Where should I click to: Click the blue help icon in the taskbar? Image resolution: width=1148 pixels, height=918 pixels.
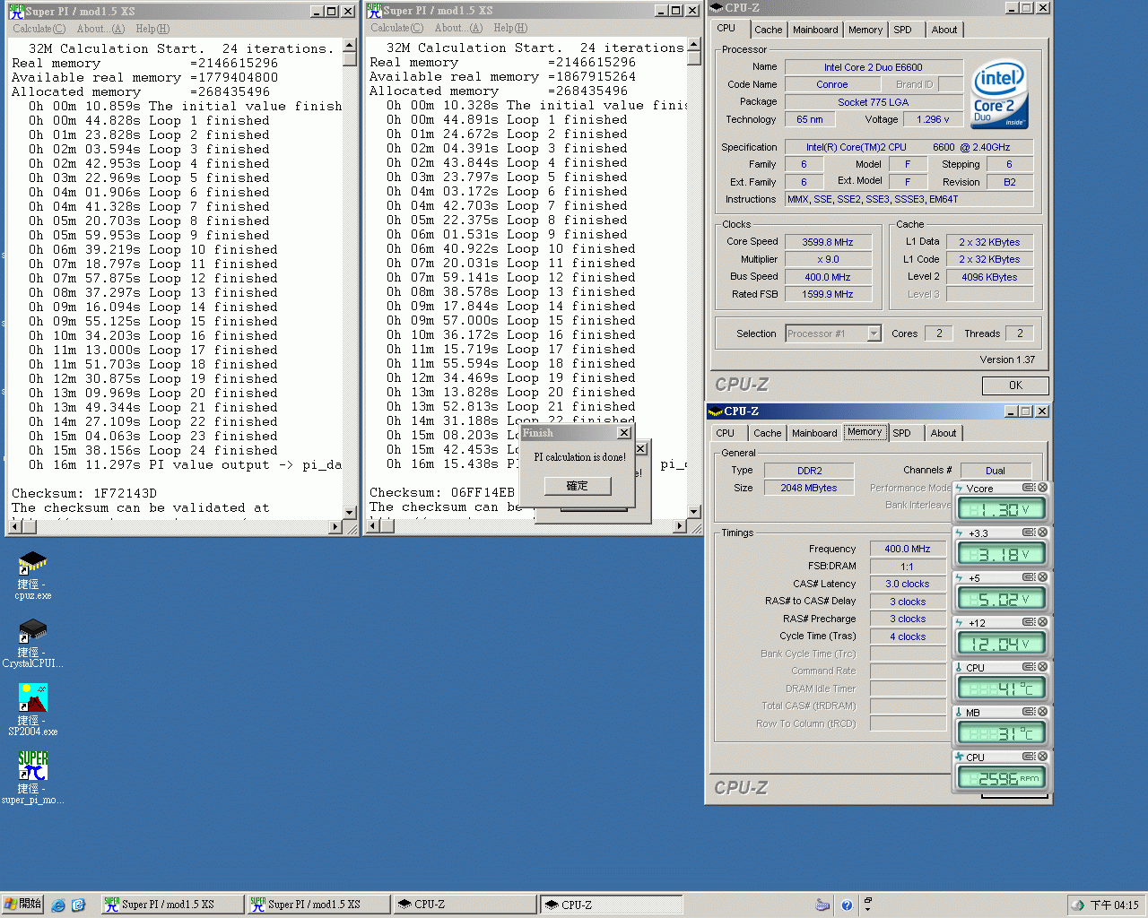click(x=847, y=905)
